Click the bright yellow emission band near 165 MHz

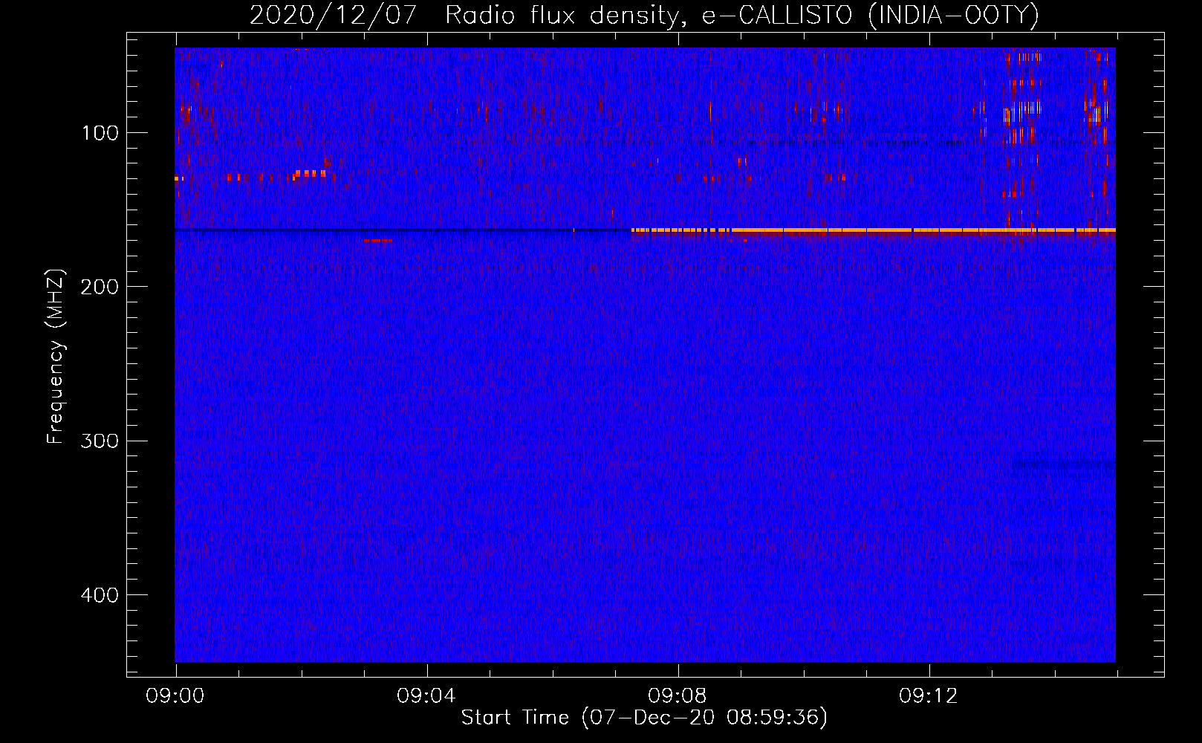[874, 231]
